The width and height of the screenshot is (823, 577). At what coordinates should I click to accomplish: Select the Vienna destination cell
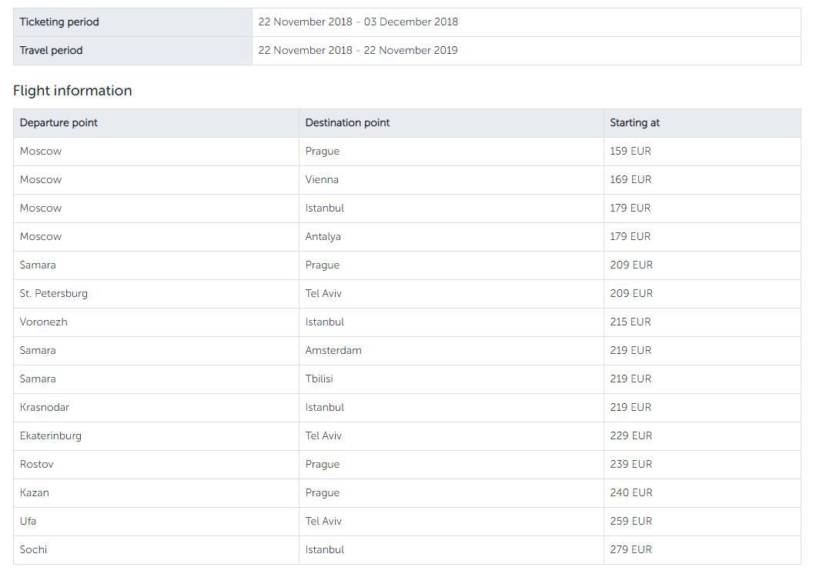322,180
